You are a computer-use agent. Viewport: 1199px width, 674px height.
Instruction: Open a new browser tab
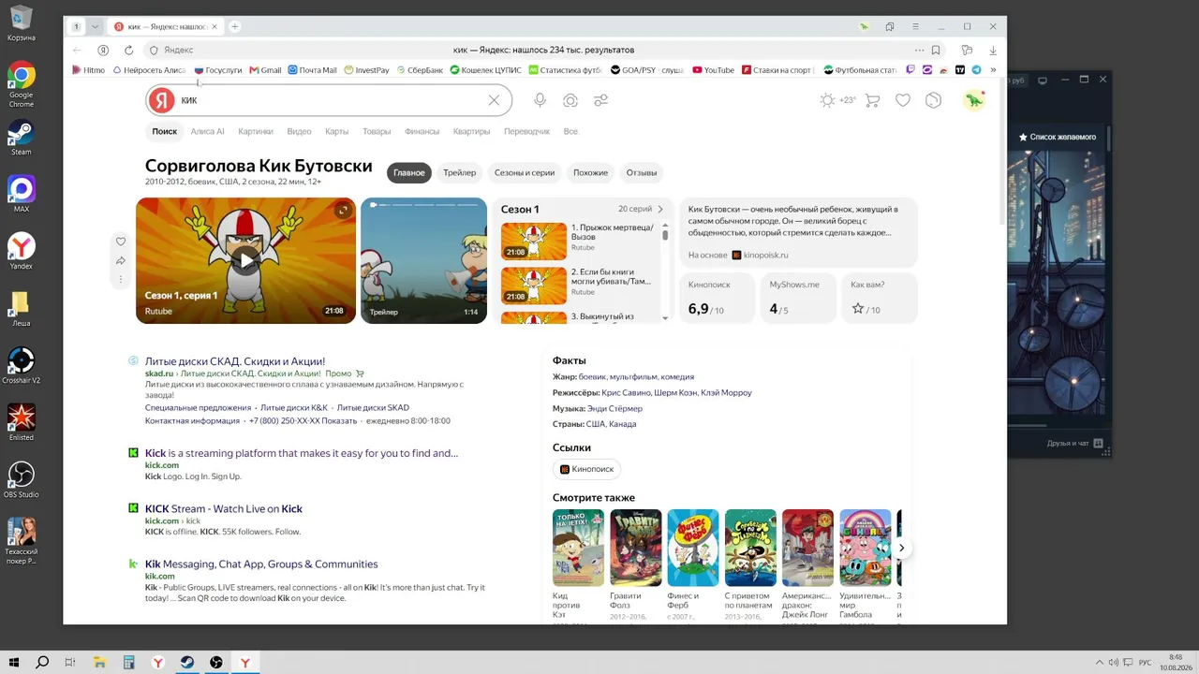point(235,26)
